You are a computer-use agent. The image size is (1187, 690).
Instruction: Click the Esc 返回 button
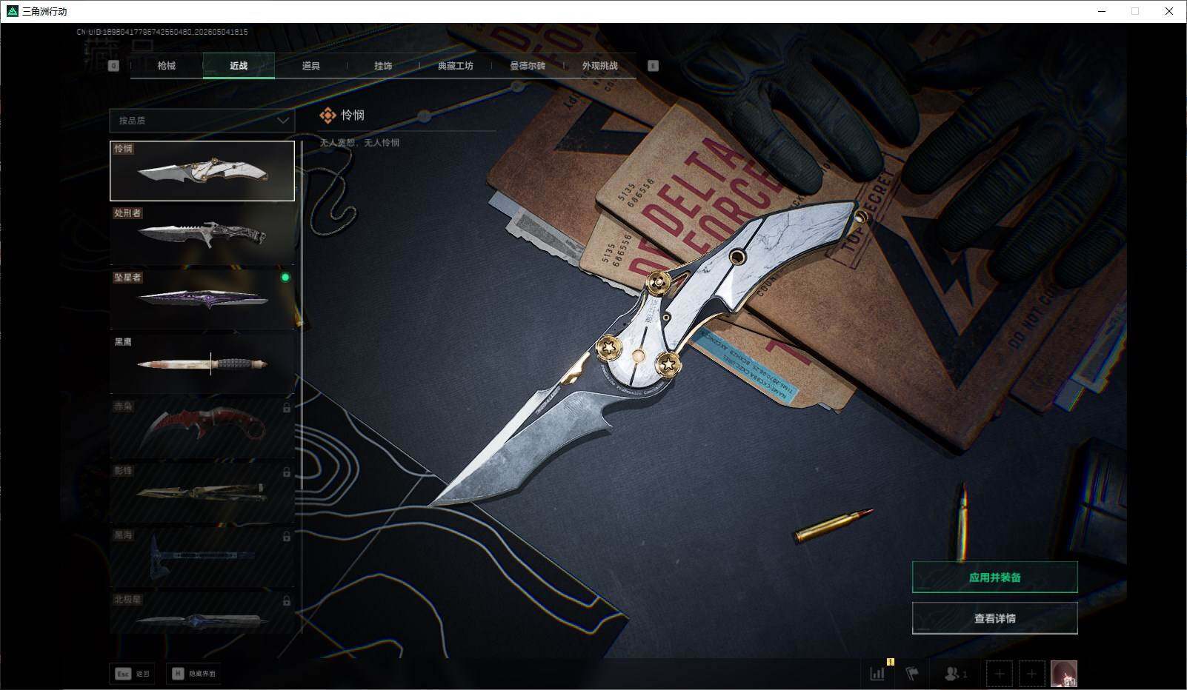(x=132, y=674)
